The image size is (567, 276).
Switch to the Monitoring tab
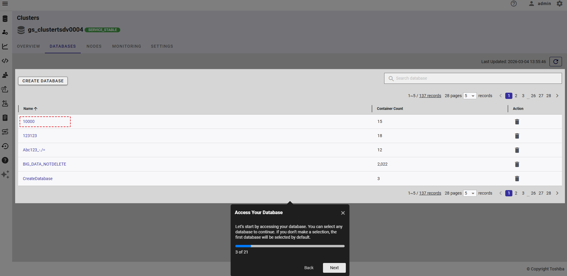coord(127,46)
